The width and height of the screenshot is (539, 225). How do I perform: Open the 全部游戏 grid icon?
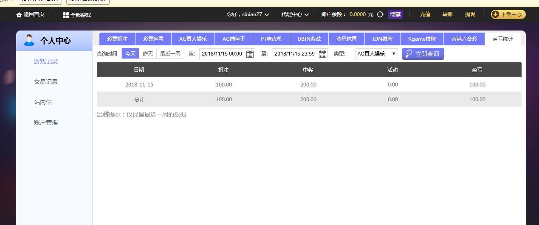pyautogui.click(x=66, y=15)
